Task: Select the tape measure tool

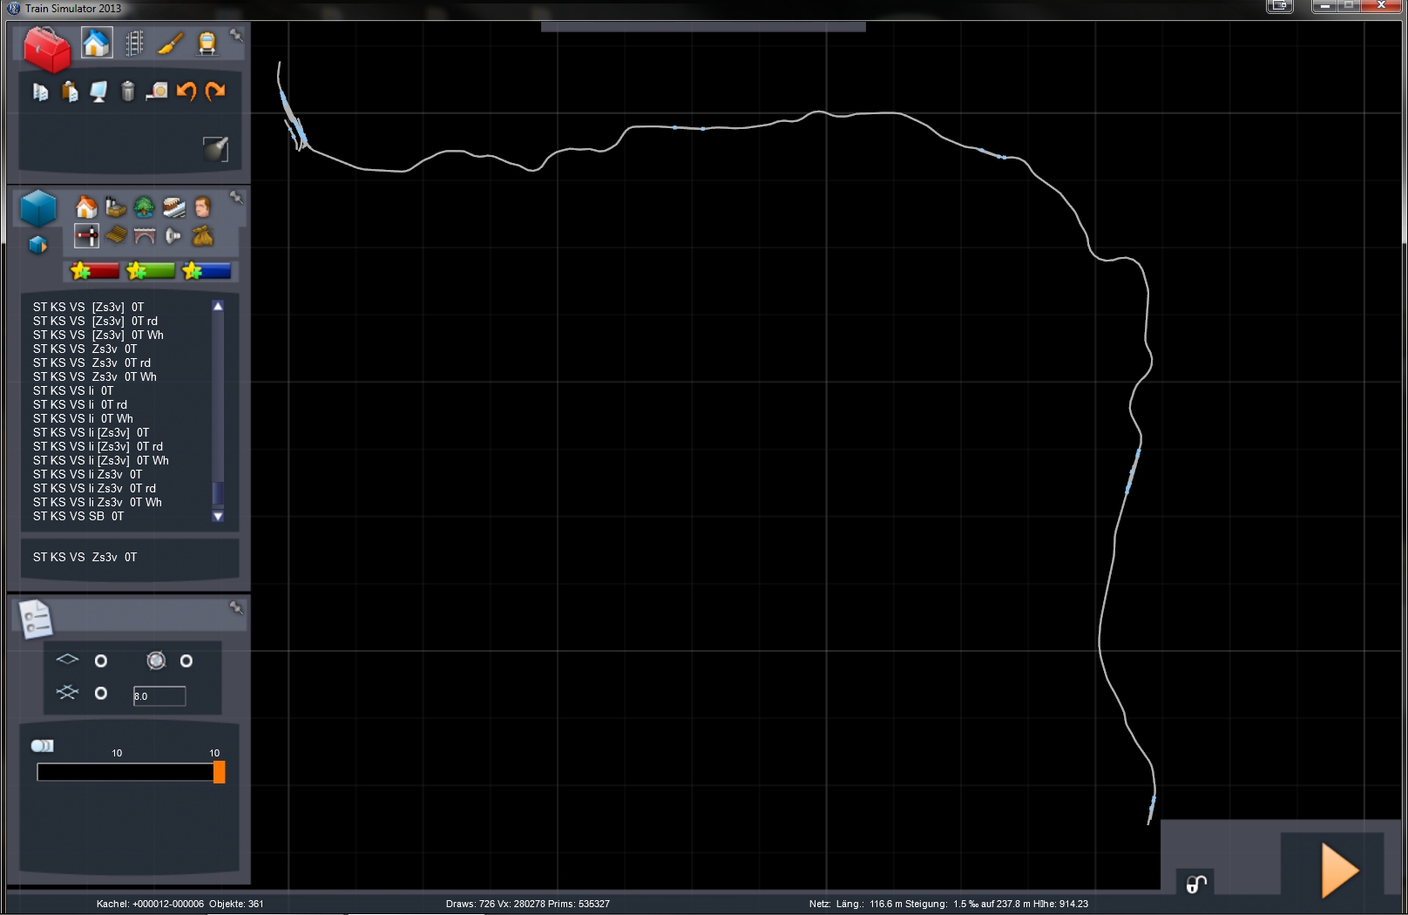Action: [157, 91]
